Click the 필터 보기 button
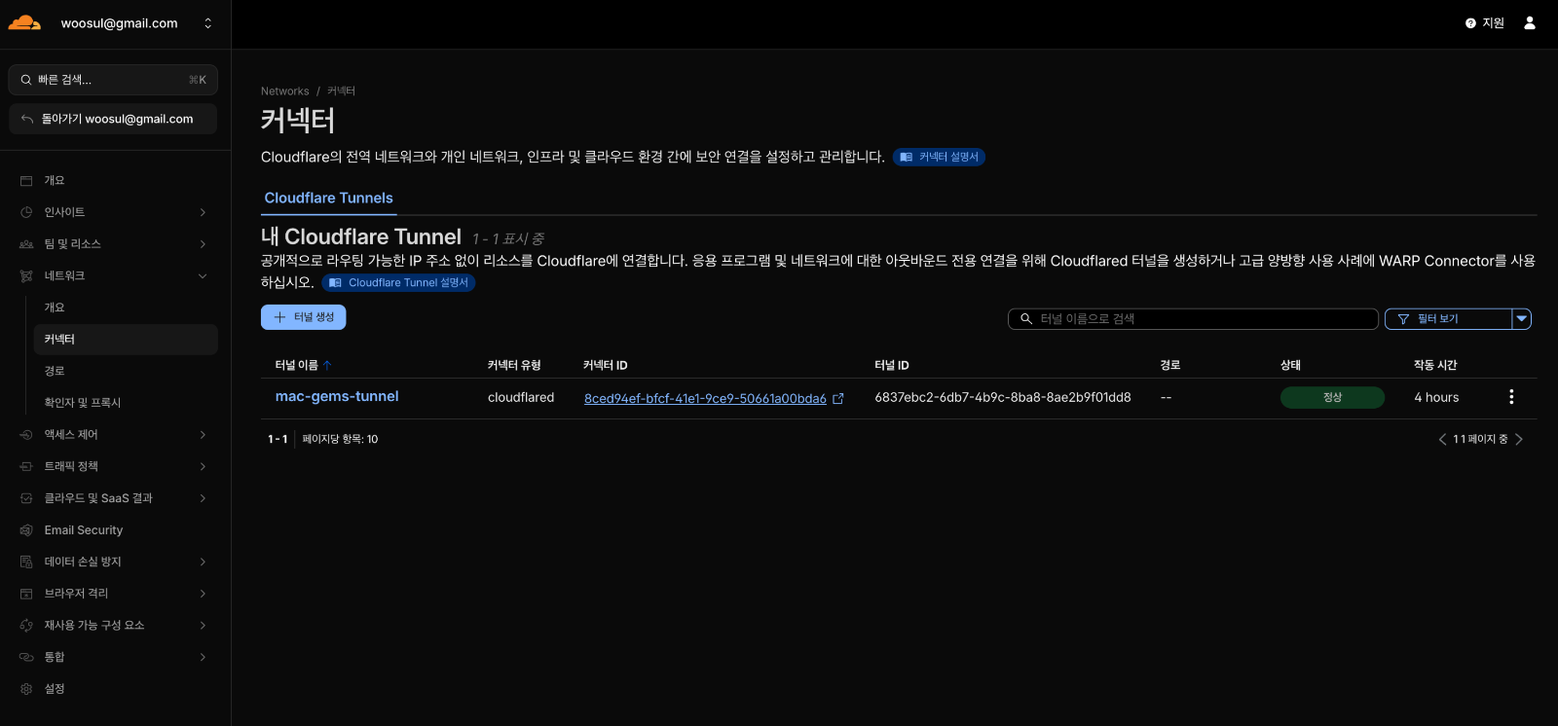The height and width of the screenshot is (726, 1558). tap(1448, 319)
